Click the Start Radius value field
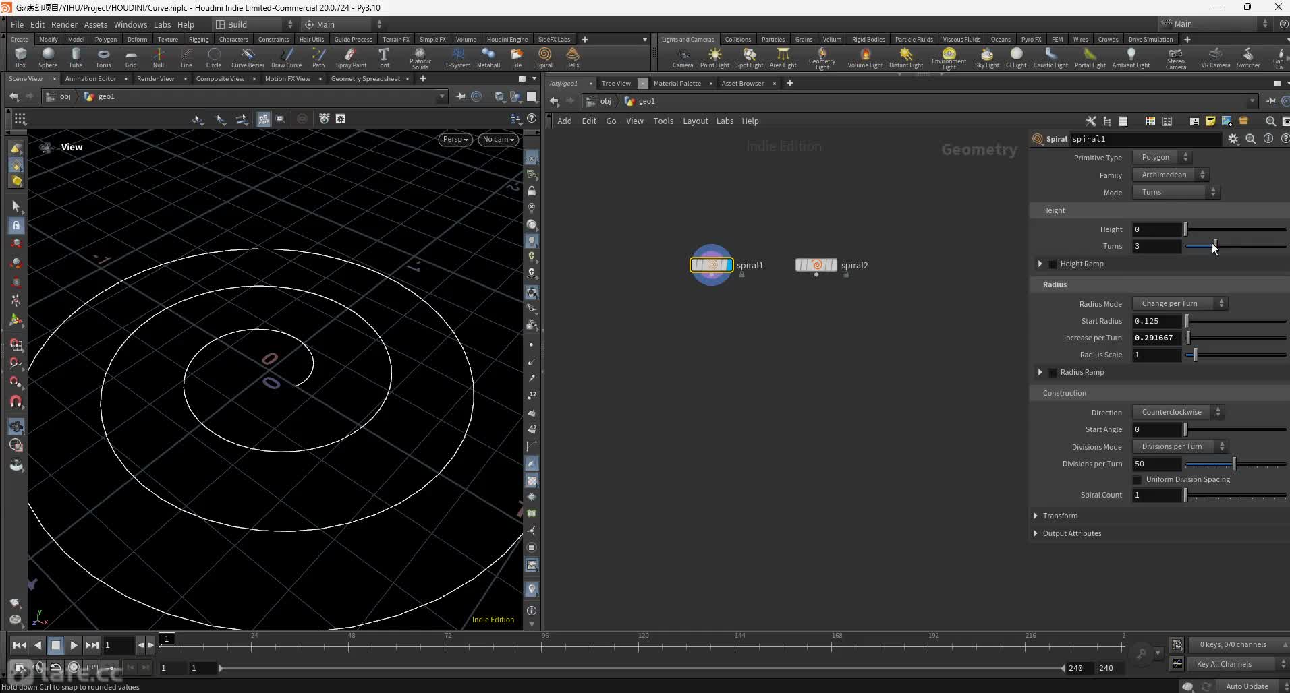Screen dimensions: 1290x693 [x=1156, y=321]
